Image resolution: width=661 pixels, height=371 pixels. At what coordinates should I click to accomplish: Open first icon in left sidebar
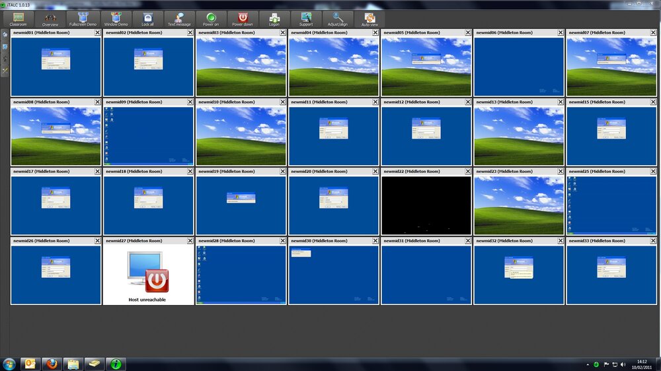click(5, 34)
